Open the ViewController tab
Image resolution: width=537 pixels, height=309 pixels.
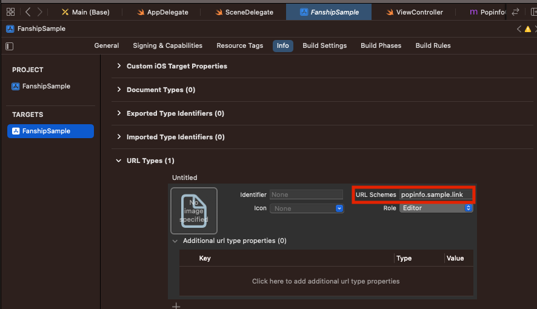(415, 12)
